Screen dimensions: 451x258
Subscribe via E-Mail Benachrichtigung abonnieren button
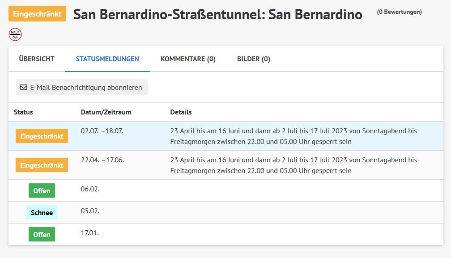81,87
